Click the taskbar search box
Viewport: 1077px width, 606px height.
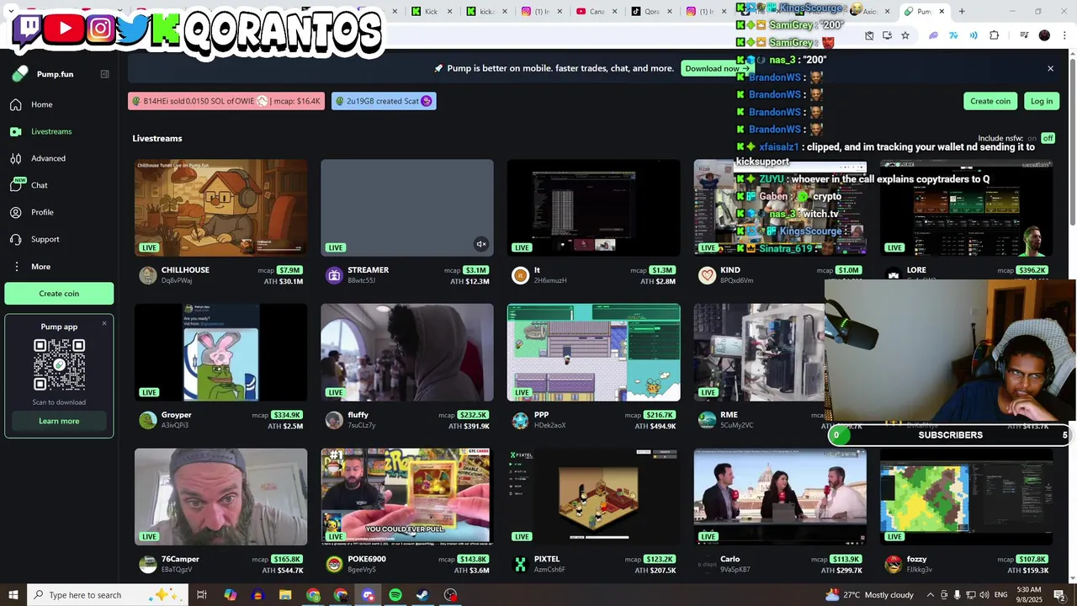pos(108,595)
